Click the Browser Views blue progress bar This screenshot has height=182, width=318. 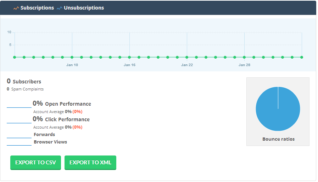[19, 145]
